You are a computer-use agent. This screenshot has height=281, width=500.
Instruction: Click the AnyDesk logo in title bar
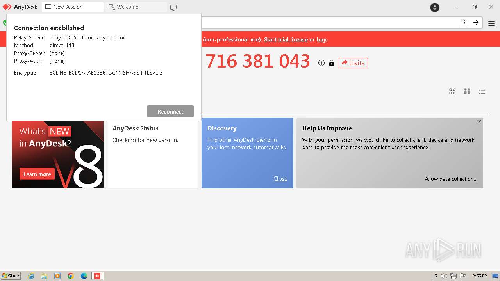pos(7,7)
